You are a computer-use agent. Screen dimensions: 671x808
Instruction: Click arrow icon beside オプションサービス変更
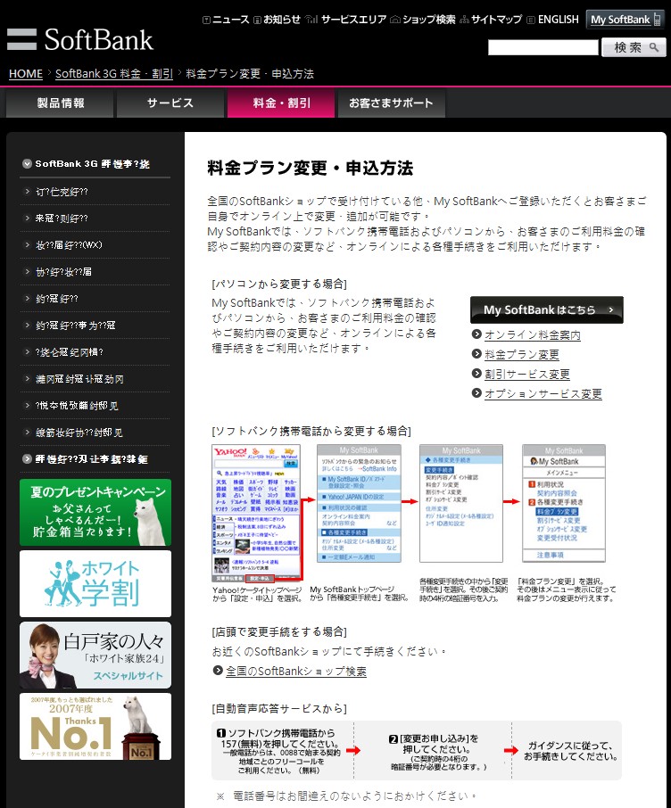point(476,393)
